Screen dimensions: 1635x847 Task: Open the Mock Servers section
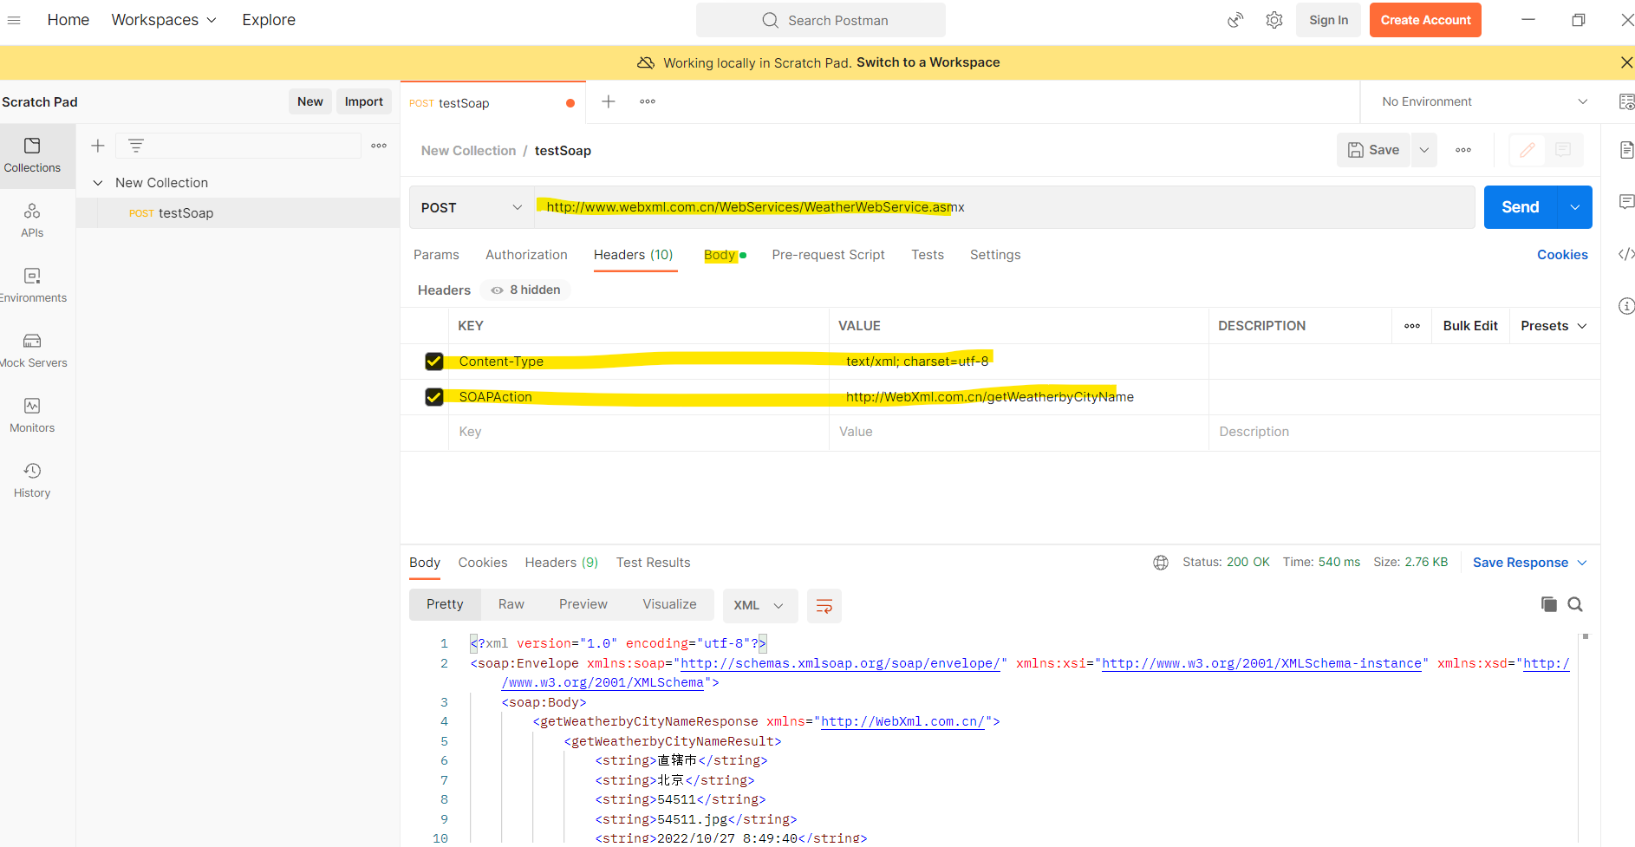(32, 350)
